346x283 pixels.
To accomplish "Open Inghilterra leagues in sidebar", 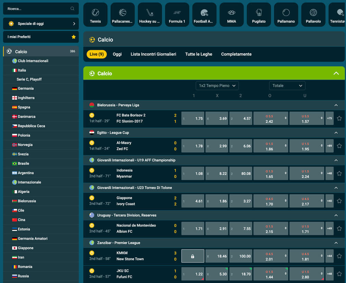I will pos(41,98).
